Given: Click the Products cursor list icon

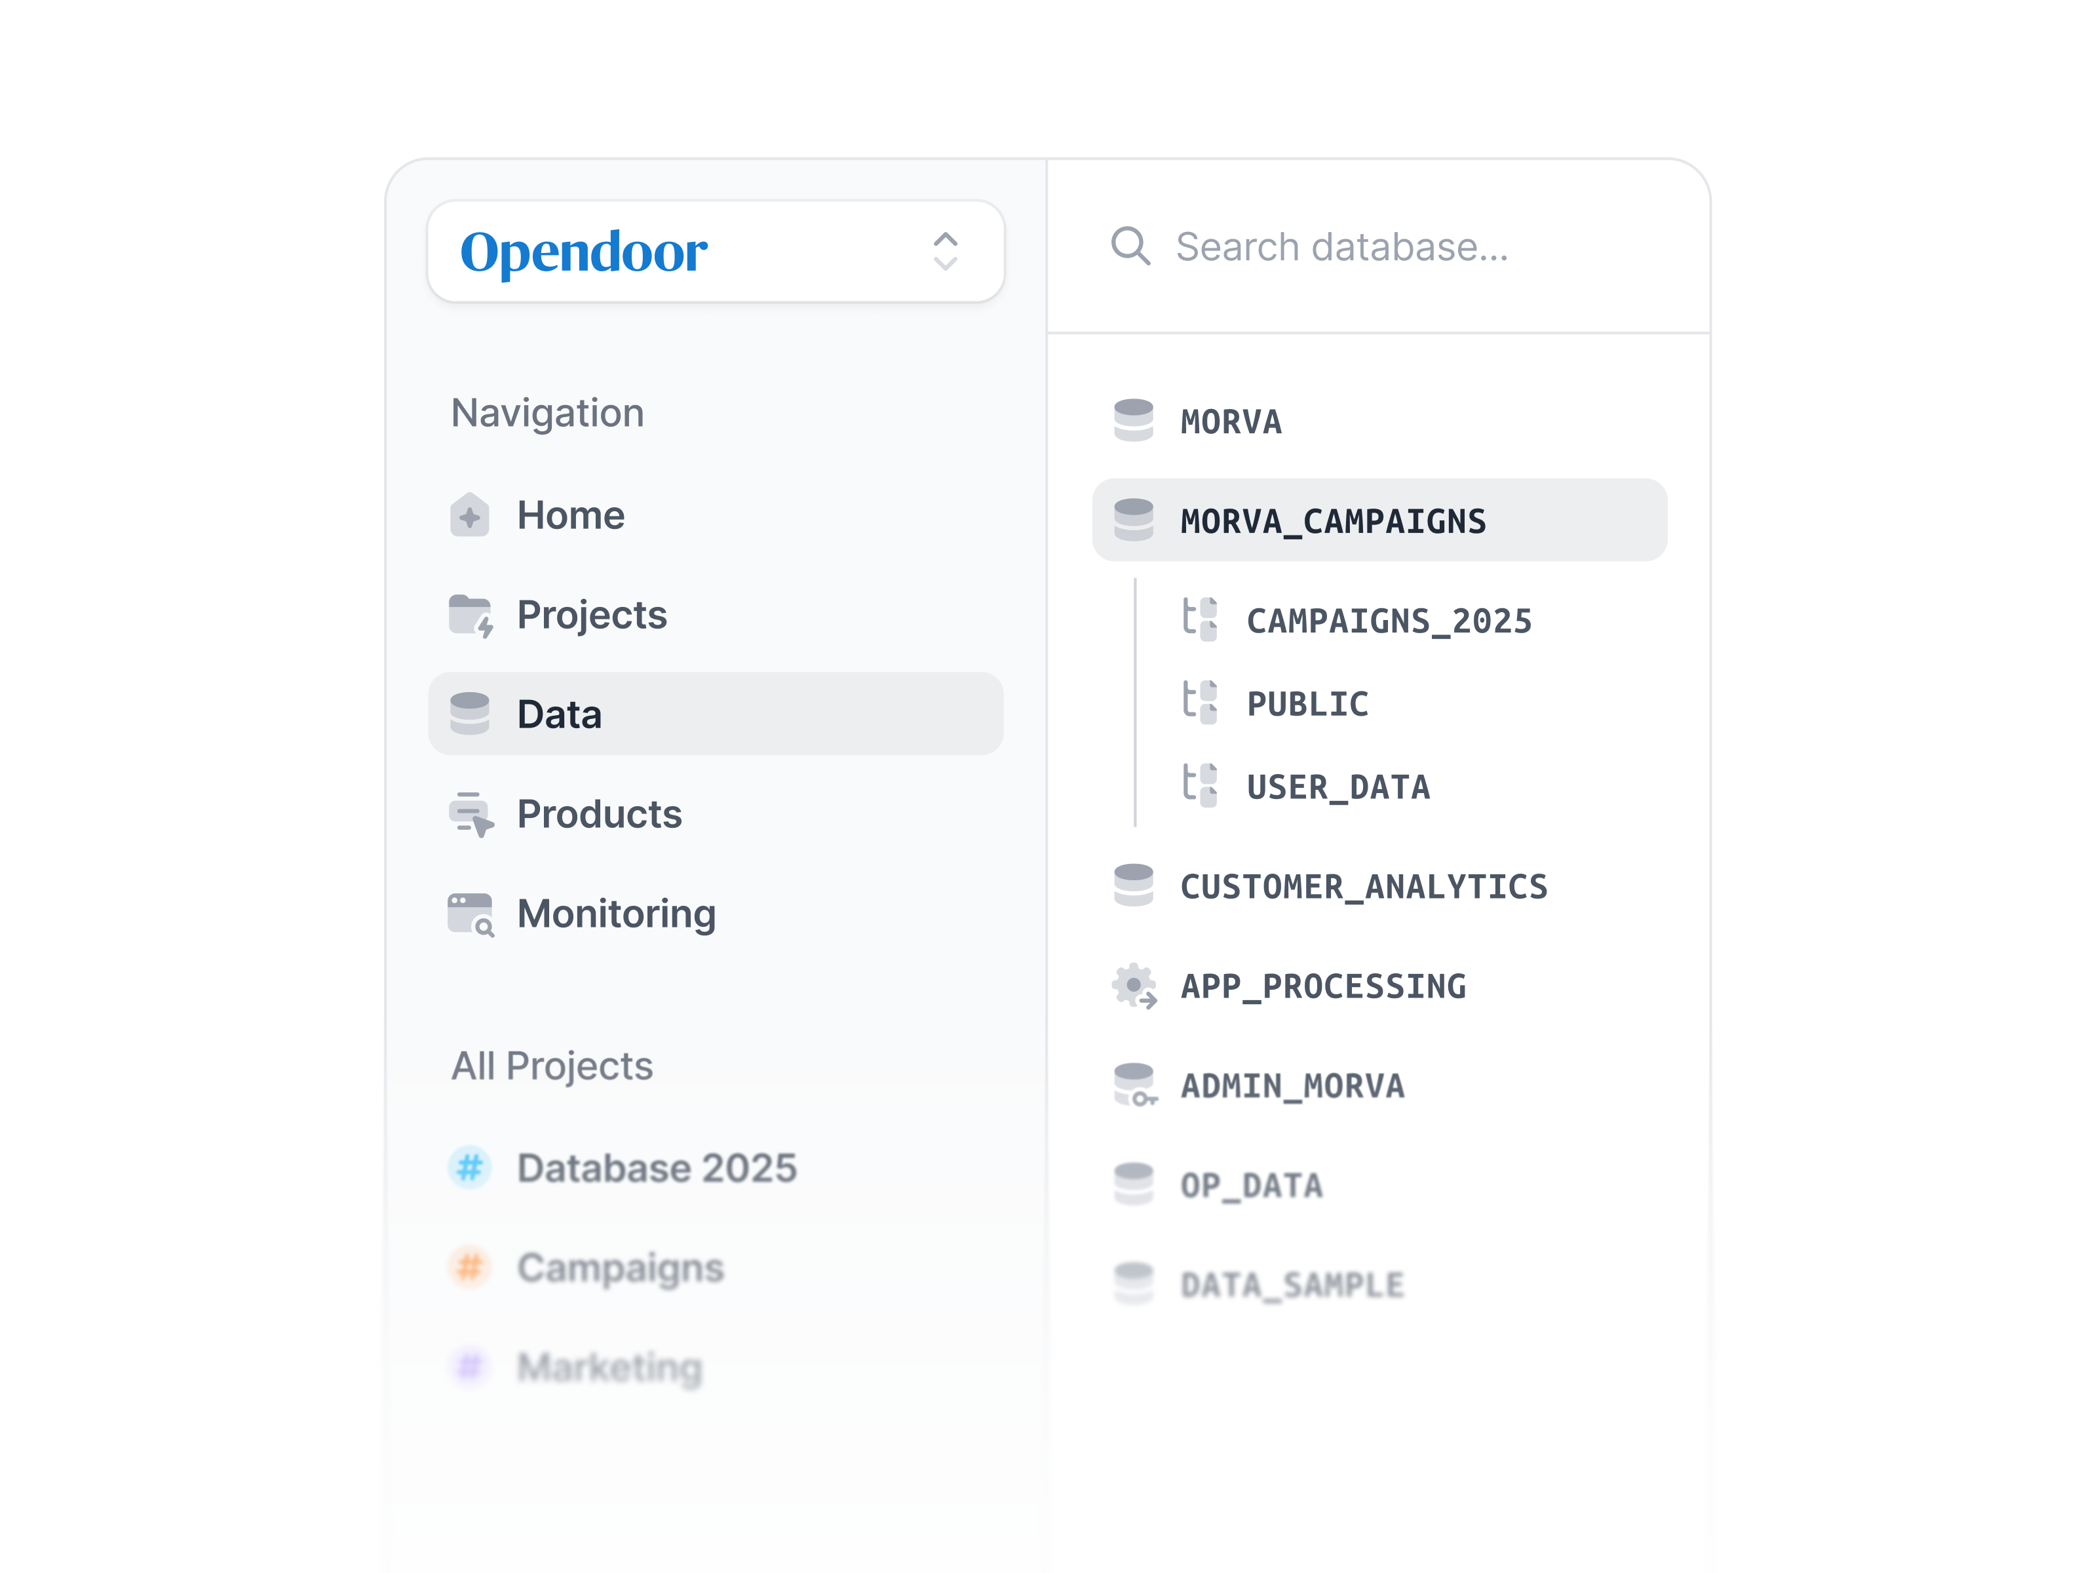Looking at the screenshot, I should click(x=471, y=815).
